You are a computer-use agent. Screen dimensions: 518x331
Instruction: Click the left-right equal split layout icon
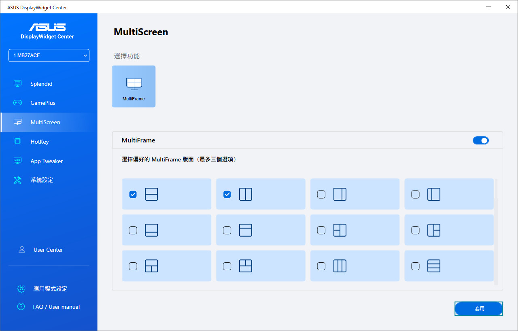point(246,194)
